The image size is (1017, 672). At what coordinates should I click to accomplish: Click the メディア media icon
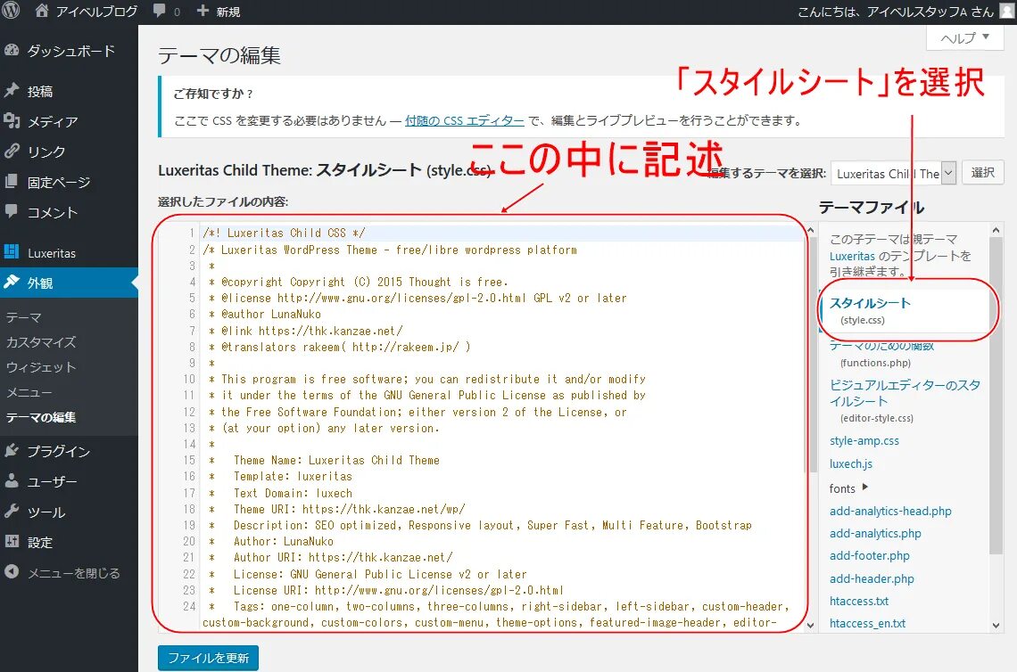tap(12, 120)
